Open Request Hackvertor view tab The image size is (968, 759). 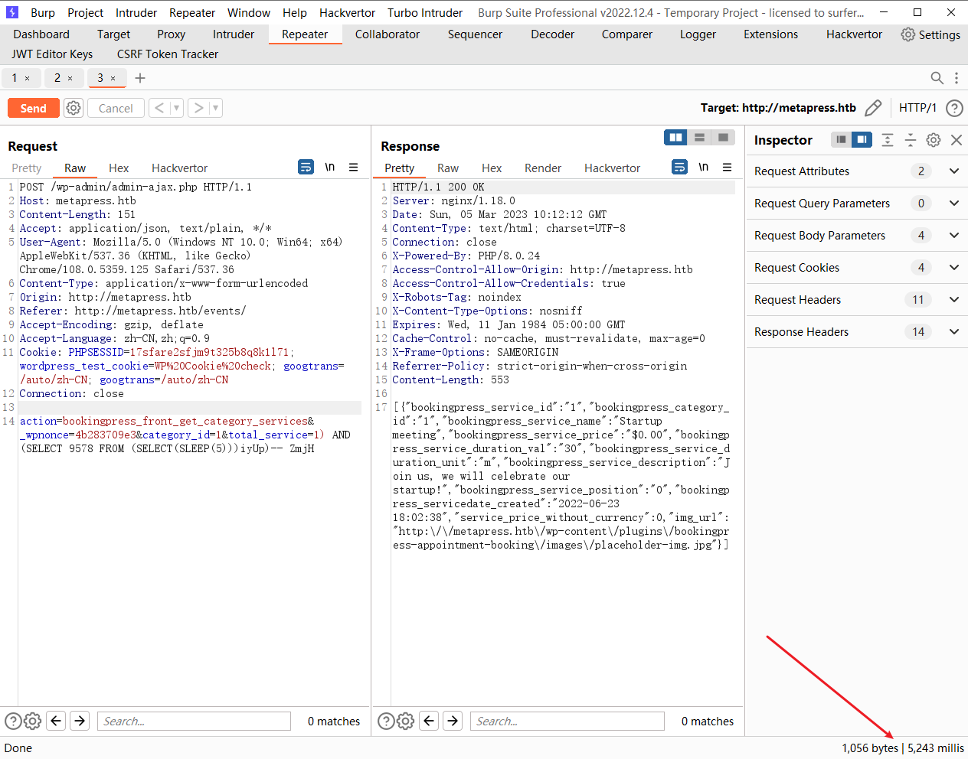point(179,168)
